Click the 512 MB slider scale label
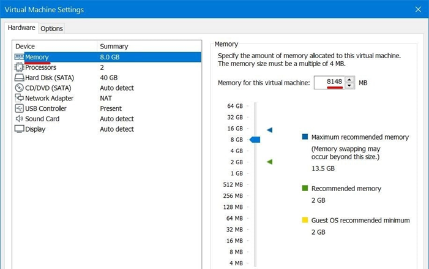Screen dimensions: 429x269 pos(233,184)
